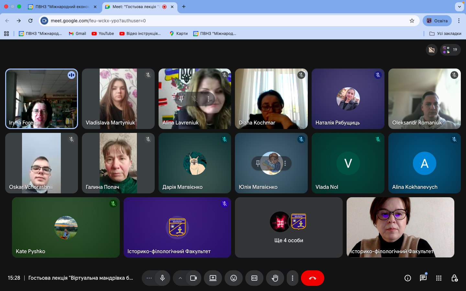Expand camera settings chevron arrow
The width and height of the screenshot is (466, 291).
coord(180,278)
